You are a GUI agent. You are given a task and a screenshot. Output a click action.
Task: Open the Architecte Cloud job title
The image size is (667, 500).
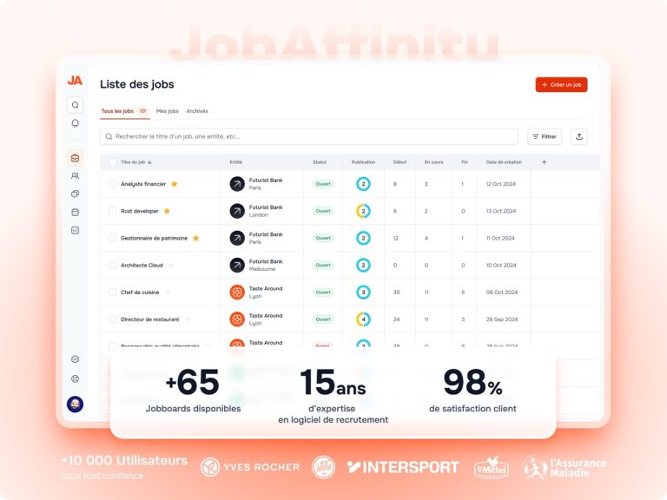coord(142,266)
